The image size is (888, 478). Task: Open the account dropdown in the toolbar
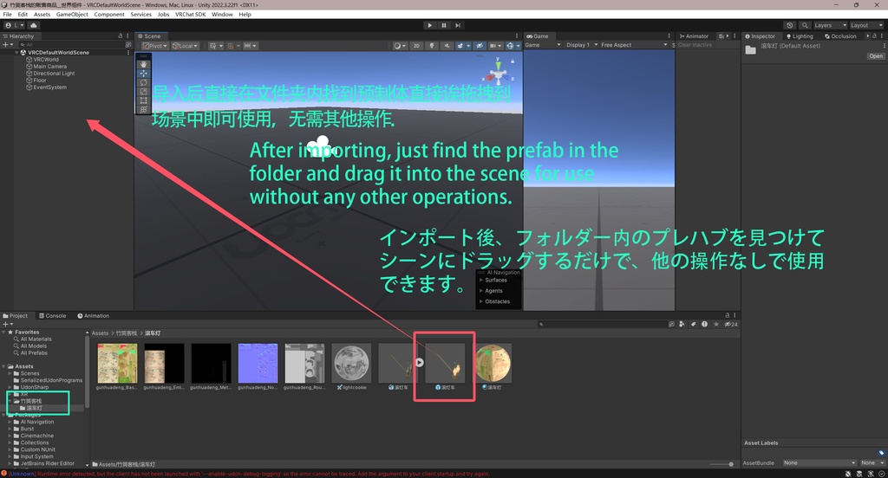(15, 25)
